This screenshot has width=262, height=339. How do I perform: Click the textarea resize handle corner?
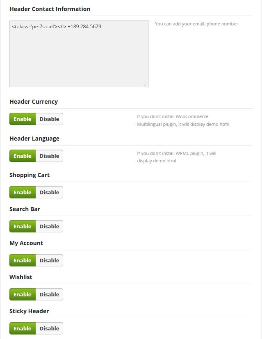coord(146,84)
